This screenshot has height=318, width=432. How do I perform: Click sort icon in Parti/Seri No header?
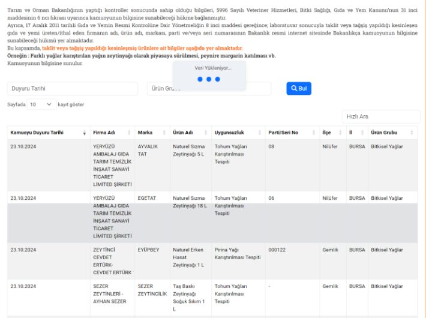(x=313, y=133)
